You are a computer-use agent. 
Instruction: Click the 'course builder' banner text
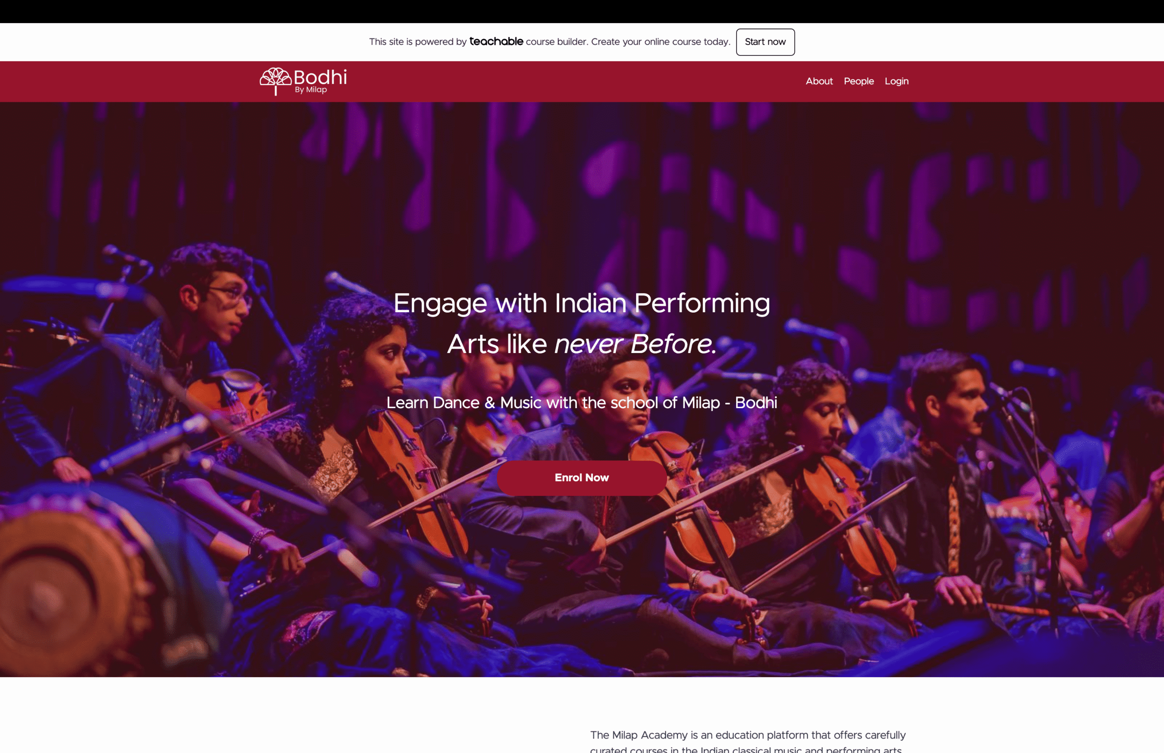click(556, 42)
